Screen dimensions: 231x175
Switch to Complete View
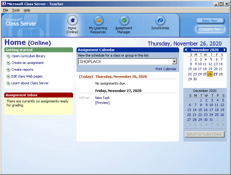click(210, 29)
